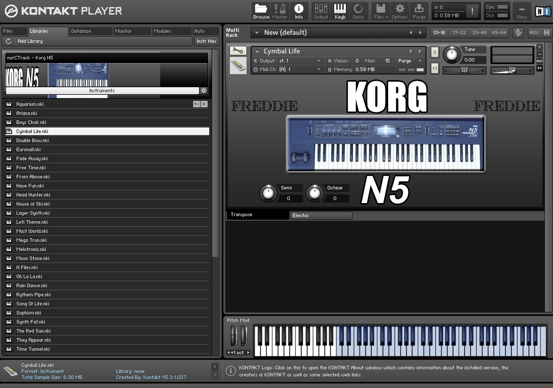Click the Instruments button in Korg N5 library
553x388 pixels.
[102, 91]
